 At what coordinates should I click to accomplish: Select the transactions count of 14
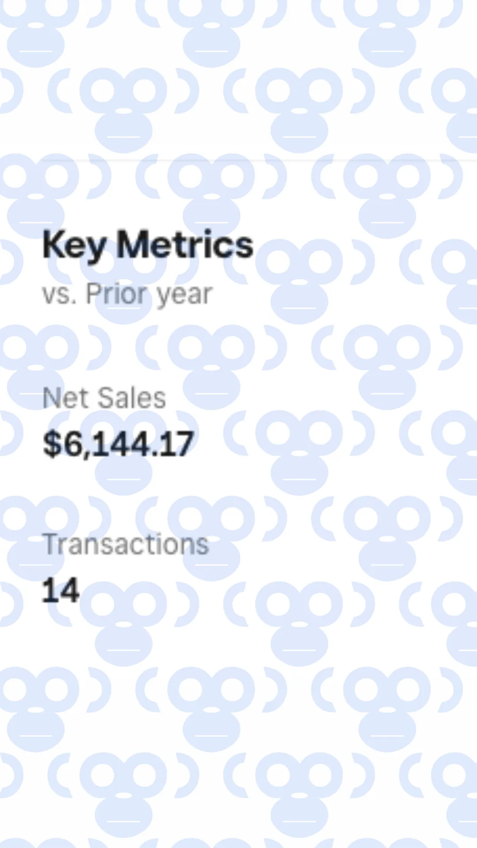pyautogui.click(x=61, y=591)
